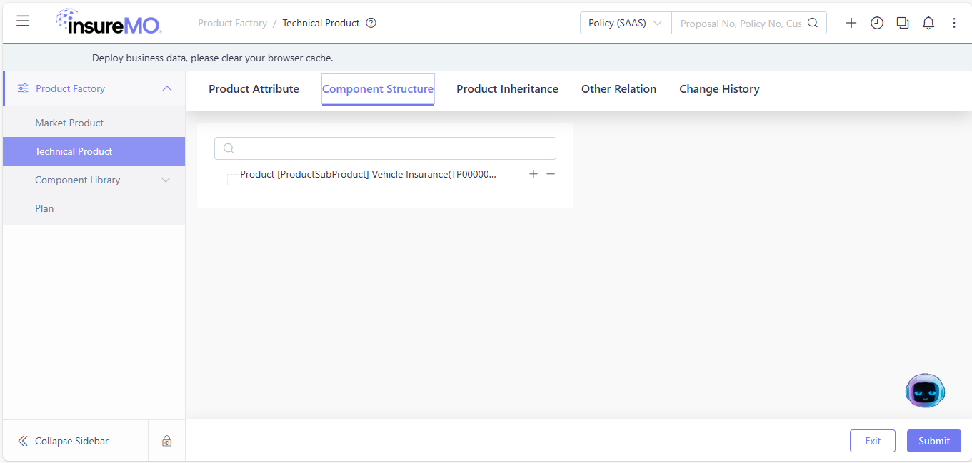
Task: Switch to Change History tab
Action: point(719,89)
